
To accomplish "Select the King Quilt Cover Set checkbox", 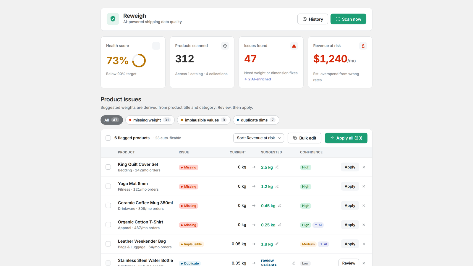I will click(108, 167).
